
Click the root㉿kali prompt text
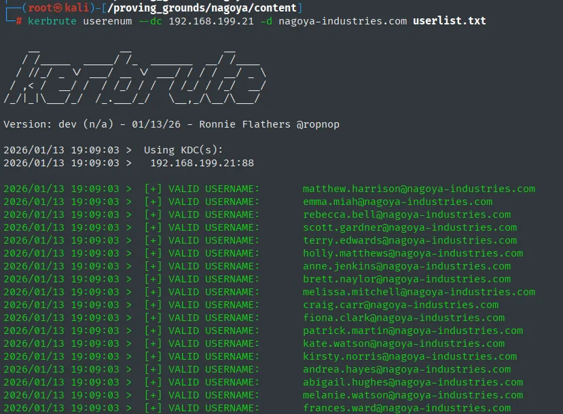pyautogui.click(x=58, y=8)
